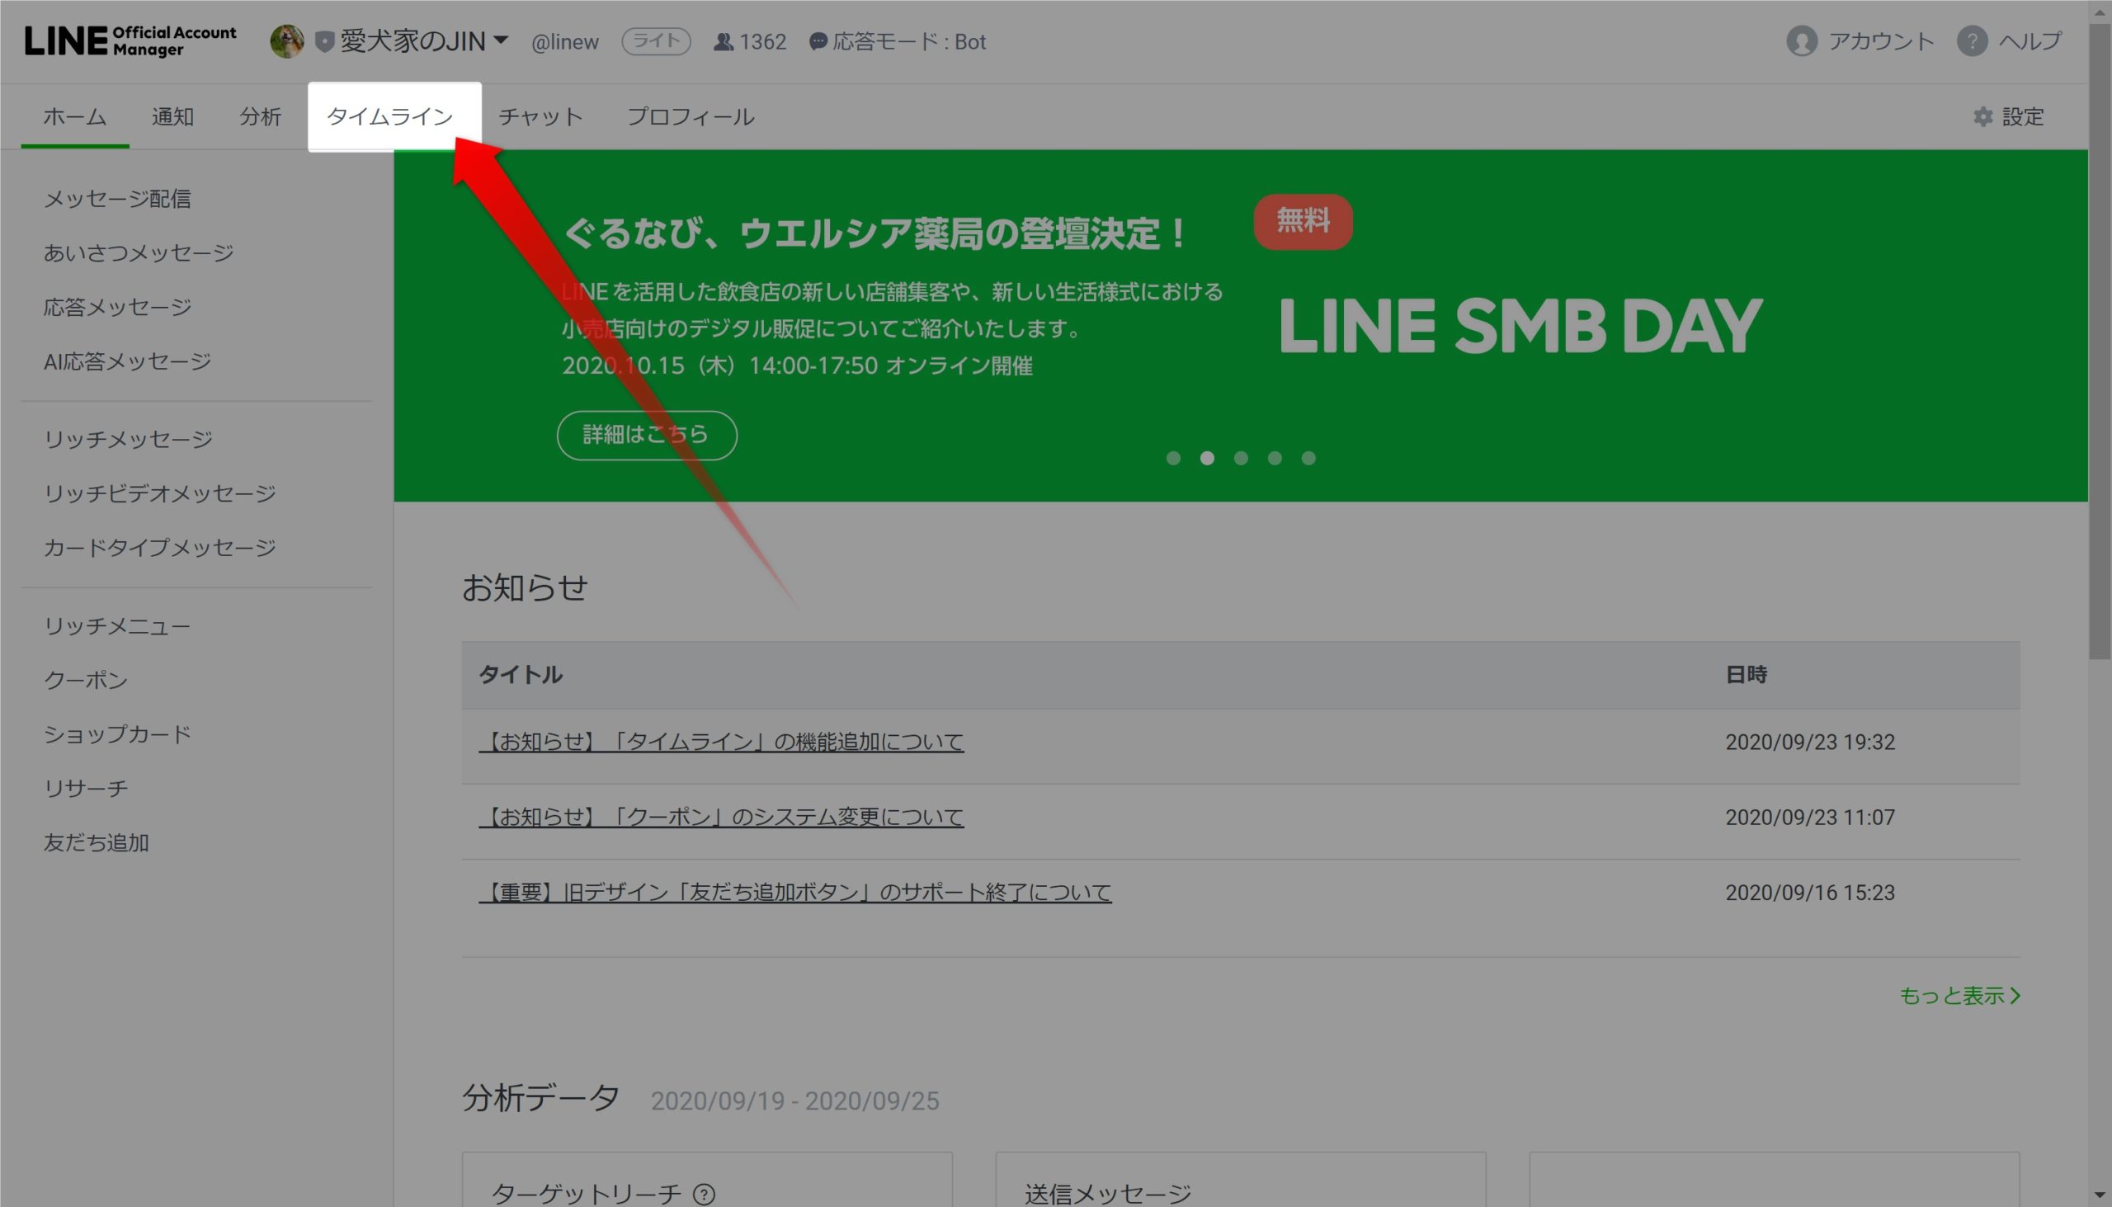Click the LINE Official Account Manager logo
Screen dimensions: 2112x1207
coord(130,40)
